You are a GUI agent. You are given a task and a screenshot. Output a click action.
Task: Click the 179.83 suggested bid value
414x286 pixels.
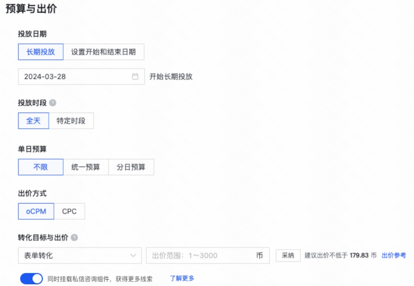tap(359, 256)
